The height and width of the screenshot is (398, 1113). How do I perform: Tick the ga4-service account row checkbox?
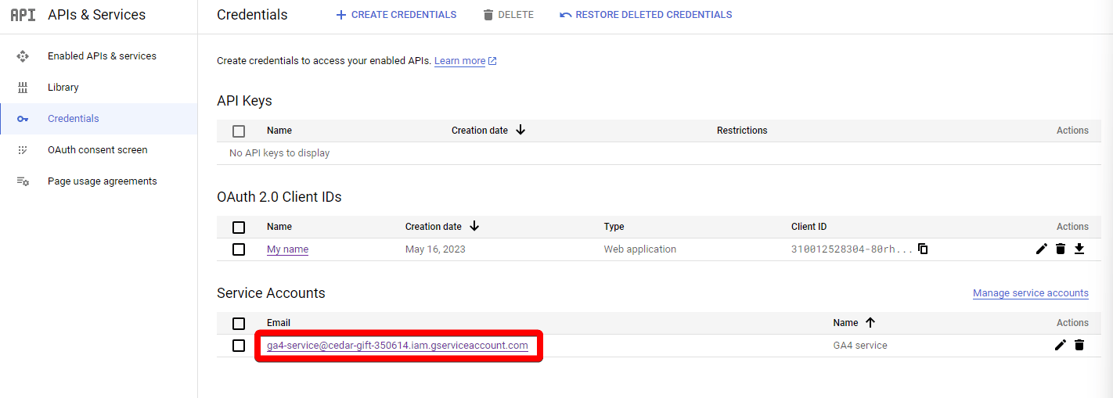pos(239,346)
